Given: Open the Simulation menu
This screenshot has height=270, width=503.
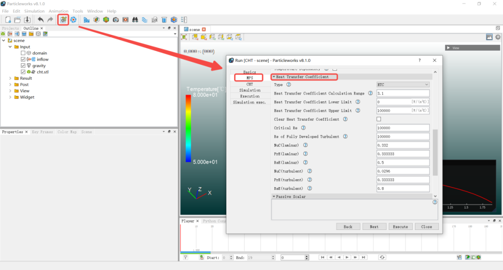Looking at the screenshot, I should click(34, 11).
